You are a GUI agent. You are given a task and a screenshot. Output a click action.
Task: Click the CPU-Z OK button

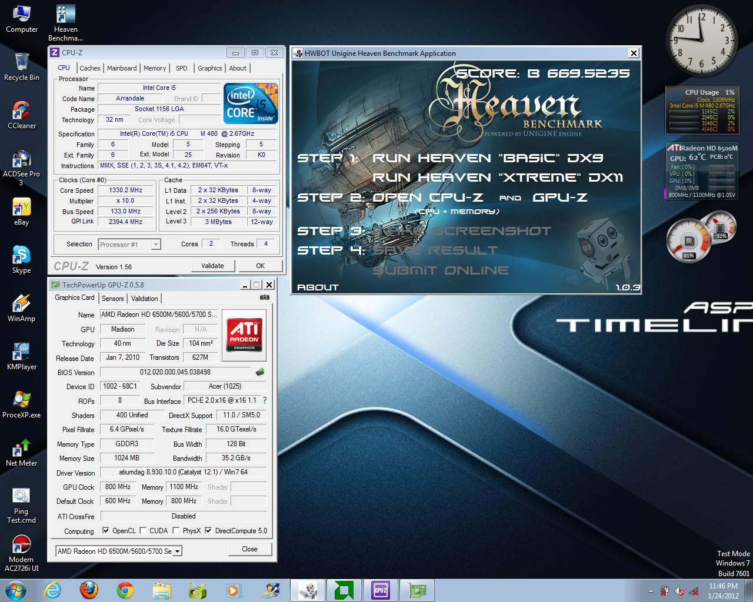(x=260, y=266)
